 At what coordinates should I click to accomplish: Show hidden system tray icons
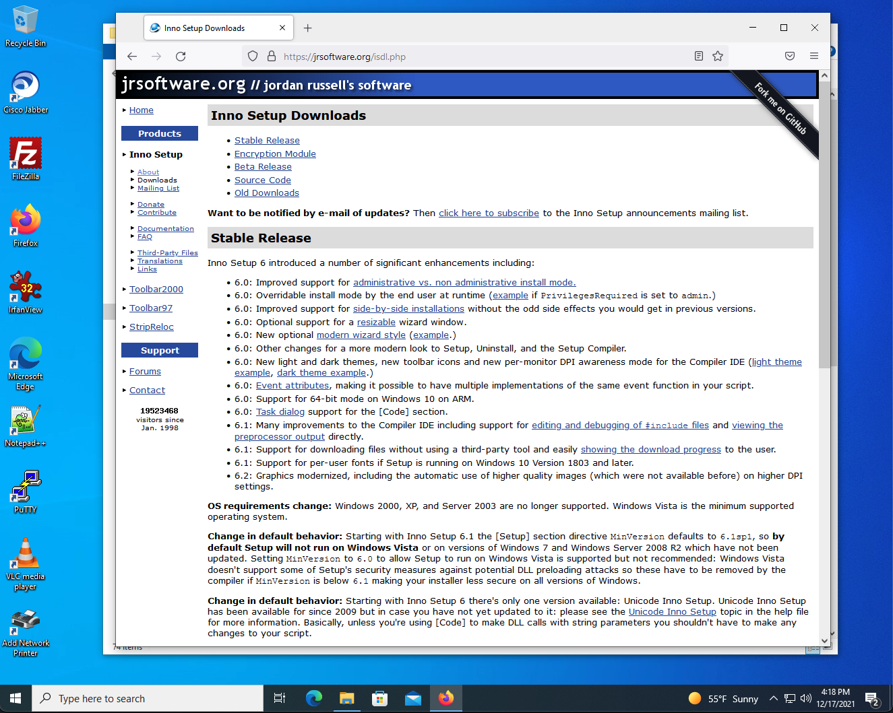pos(774,699)
